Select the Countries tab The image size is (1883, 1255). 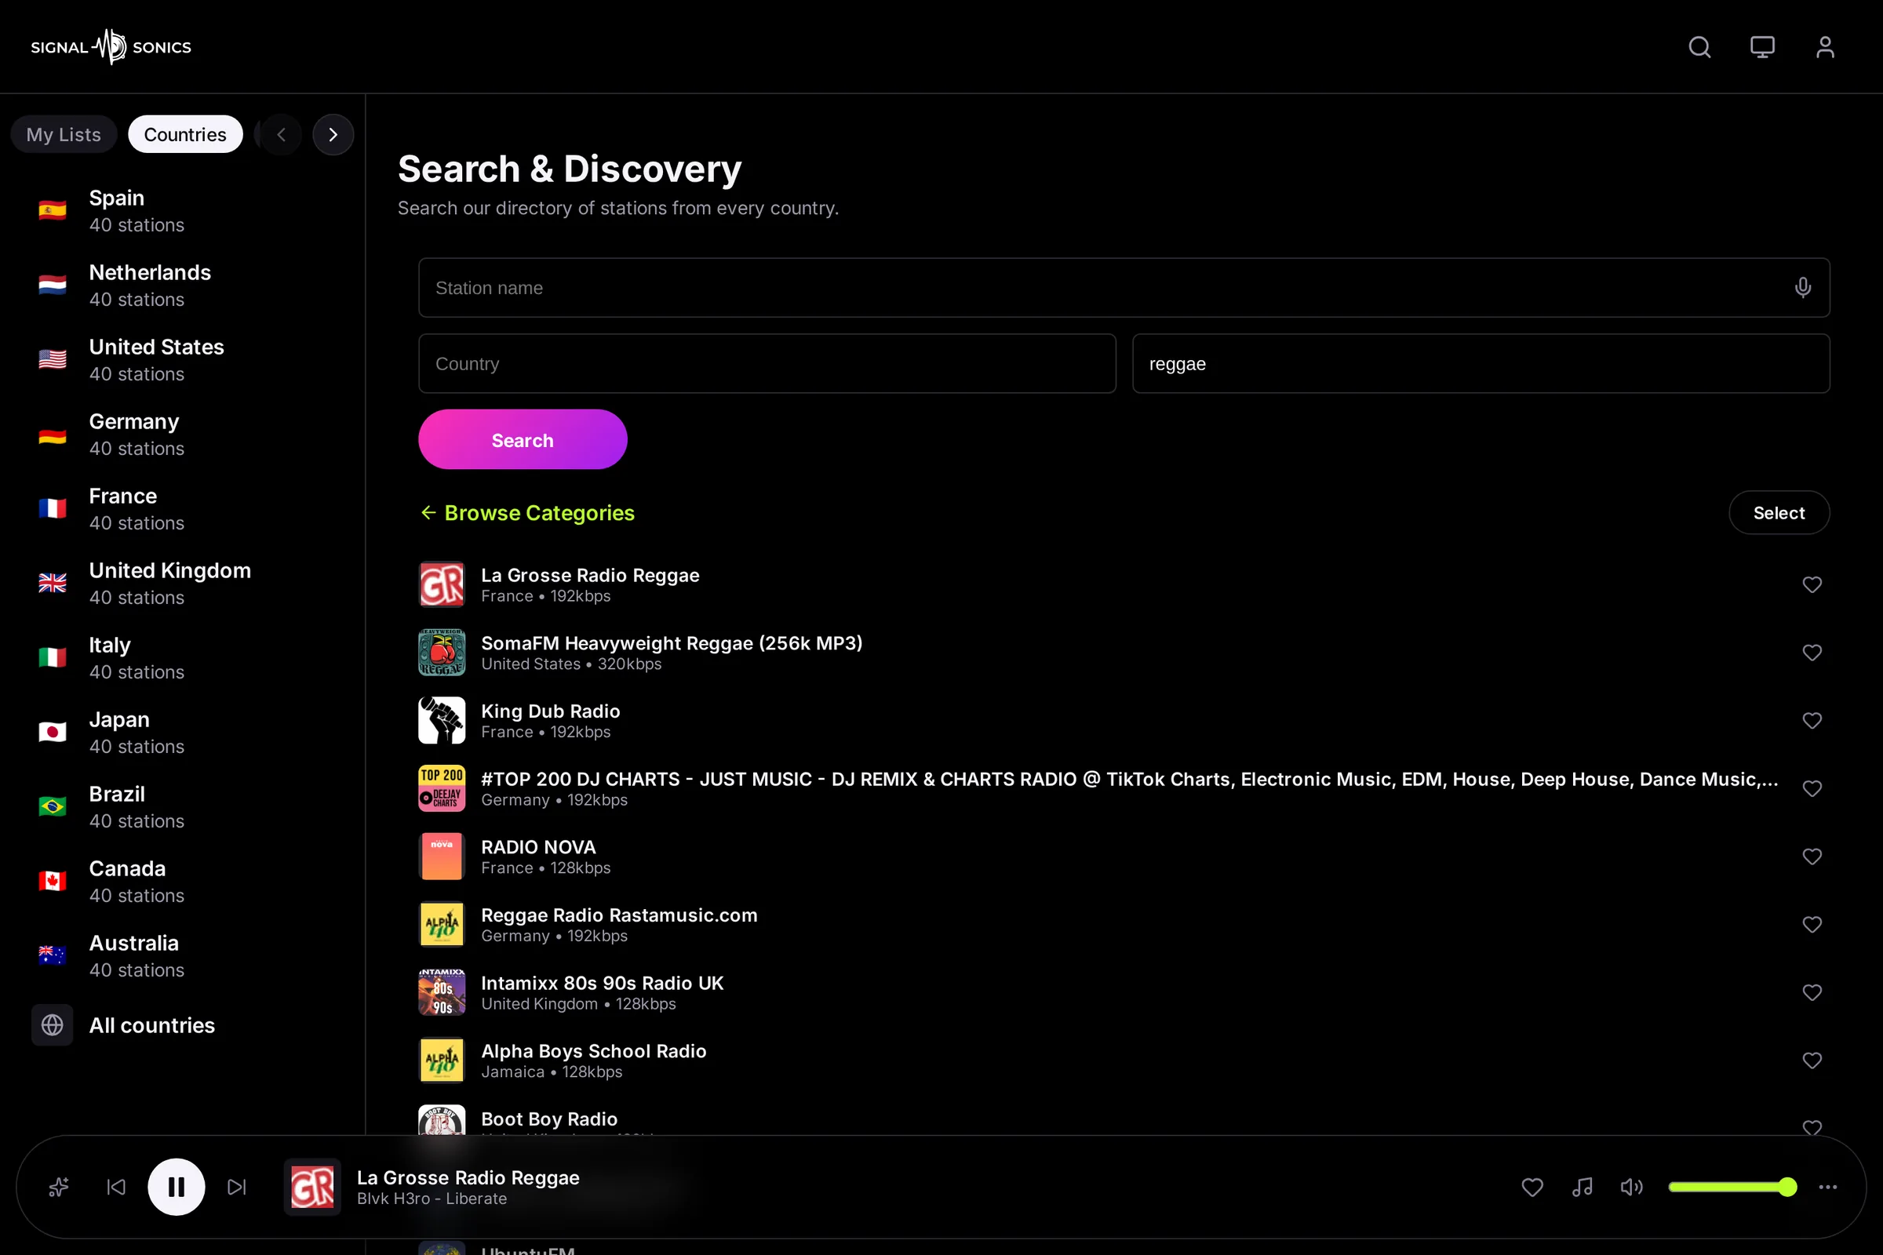click(185, 134)
